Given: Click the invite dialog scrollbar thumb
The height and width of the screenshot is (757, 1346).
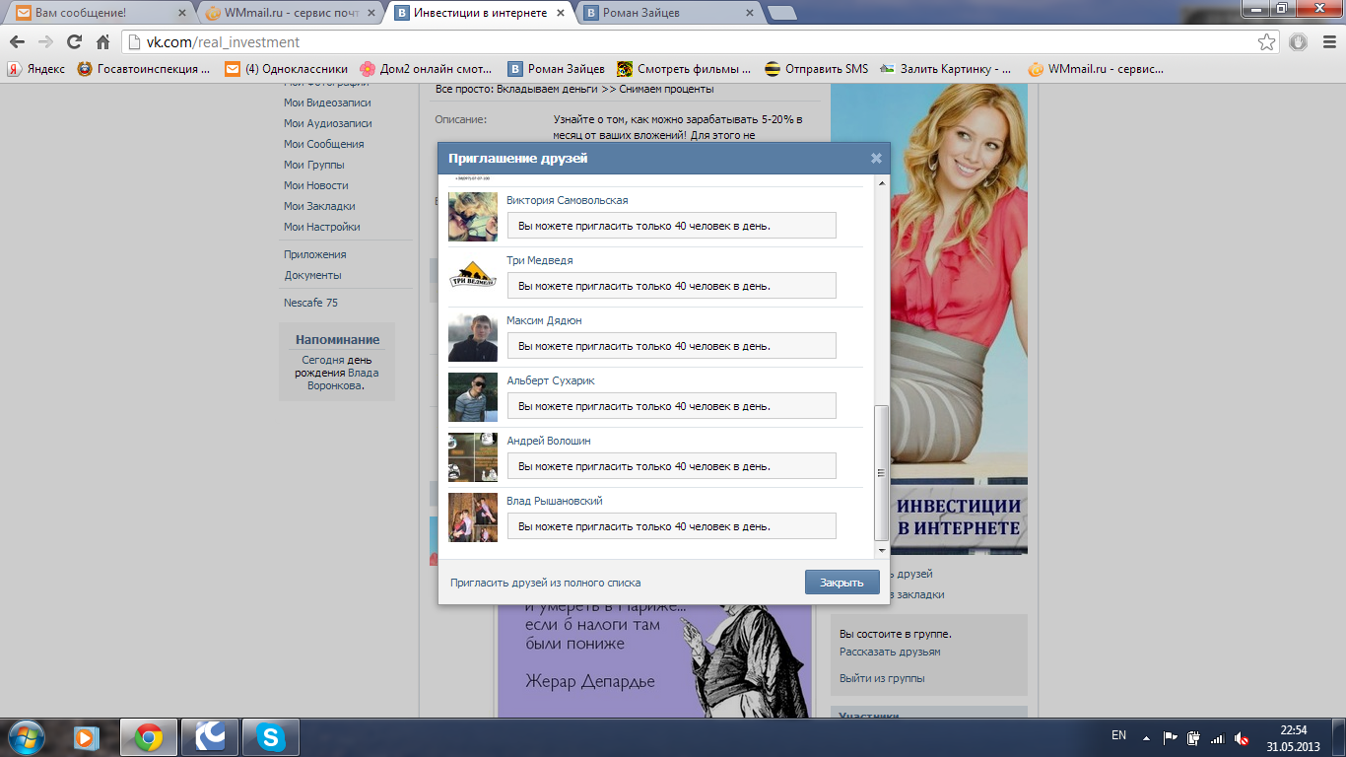Looking at the screenshot, I should pyautogui.click(x=881, y=473).
